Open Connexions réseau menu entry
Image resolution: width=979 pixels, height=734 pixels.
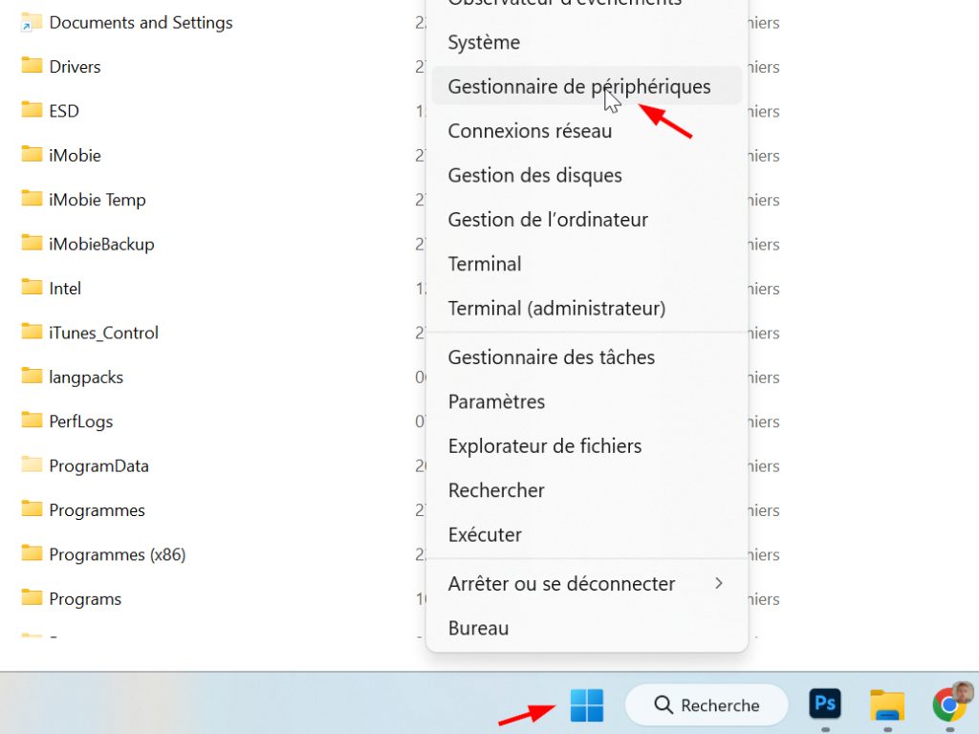(586, 130)
